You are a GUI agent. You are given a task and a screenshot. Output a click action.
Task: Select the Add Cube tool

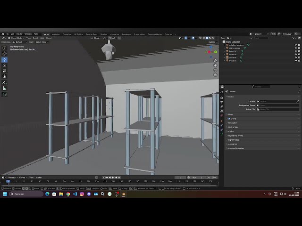[4, 94]
